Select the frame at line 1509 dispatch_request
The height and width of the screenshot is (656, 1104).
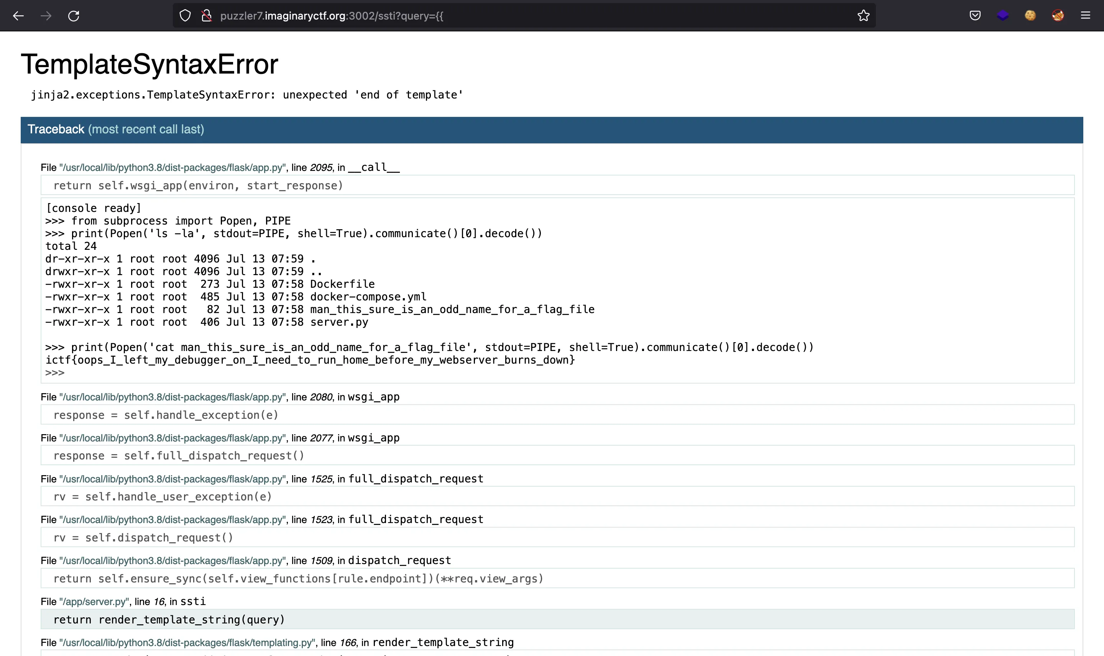point(246,561)
